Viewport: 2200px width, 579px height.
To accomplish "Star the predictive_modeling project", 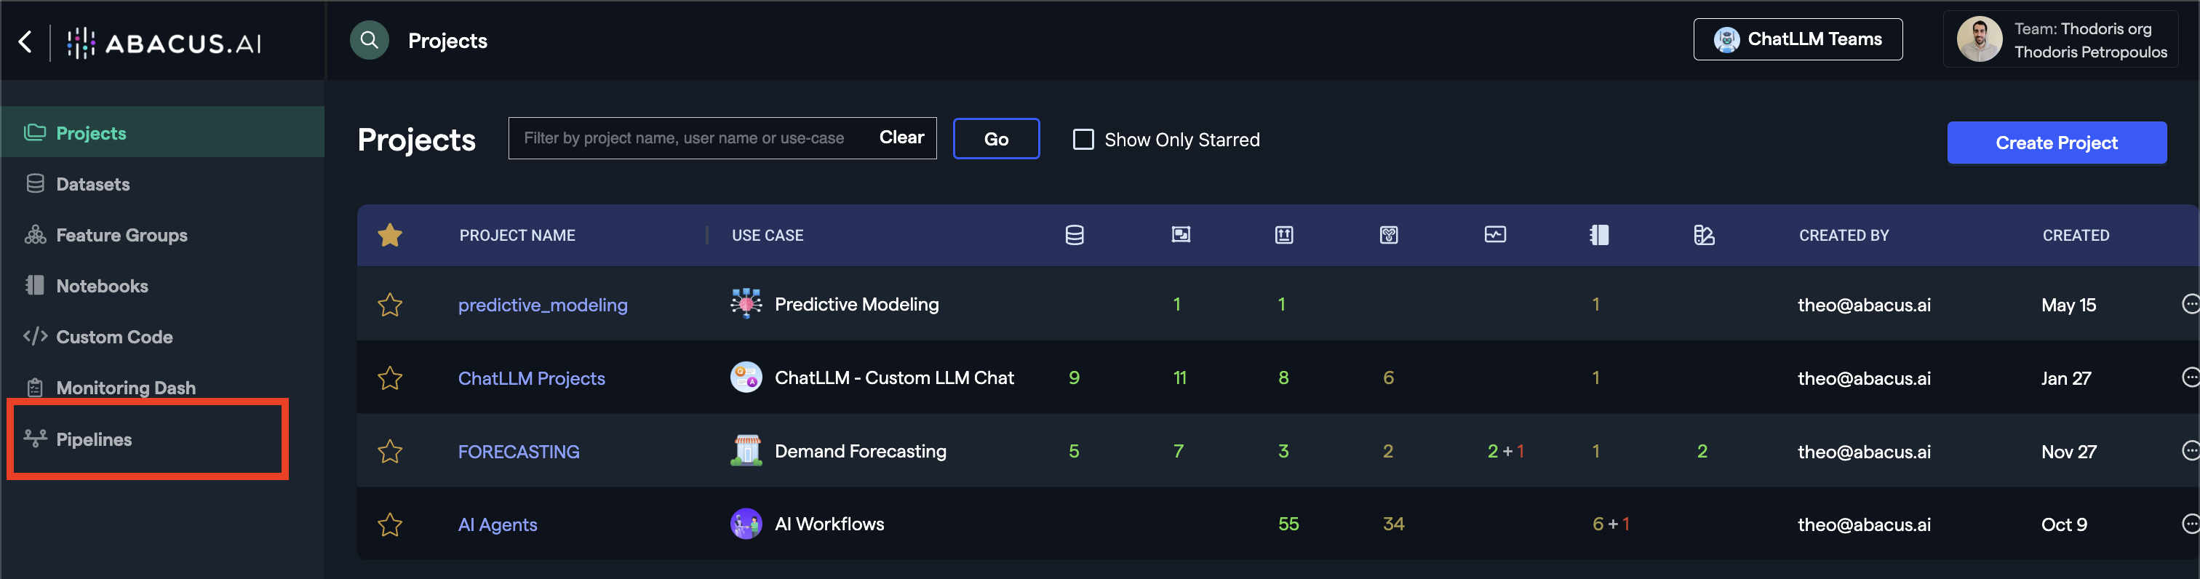I will (x=389, y=305).
